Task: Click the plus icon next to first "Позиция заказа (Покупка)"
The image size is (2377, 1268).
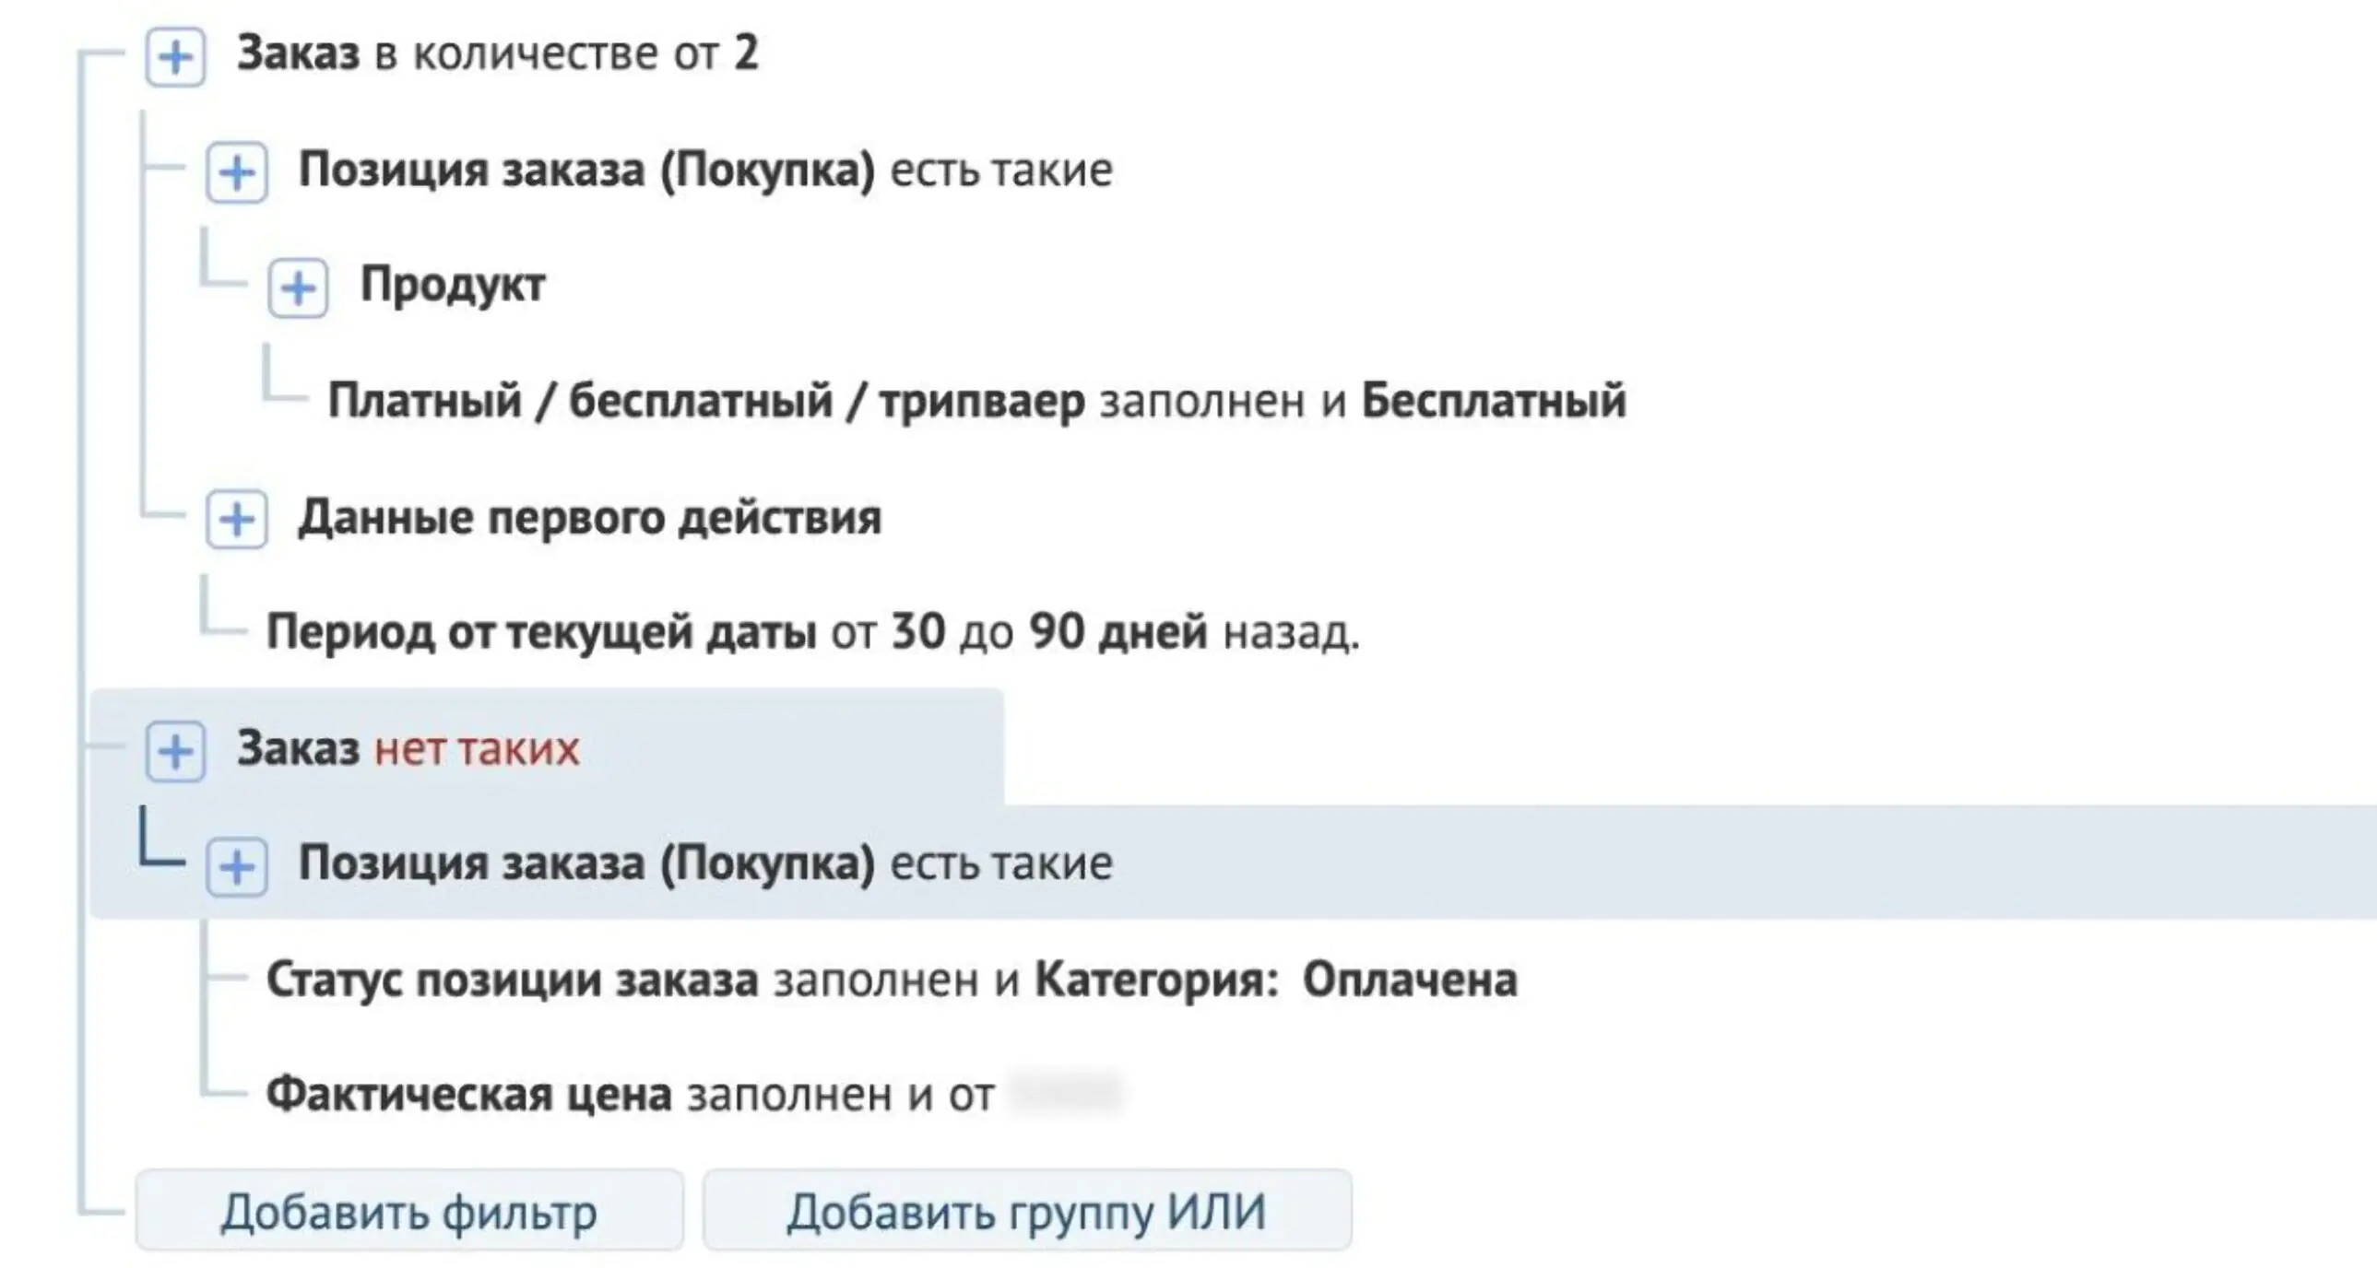Action: [238, 171]
